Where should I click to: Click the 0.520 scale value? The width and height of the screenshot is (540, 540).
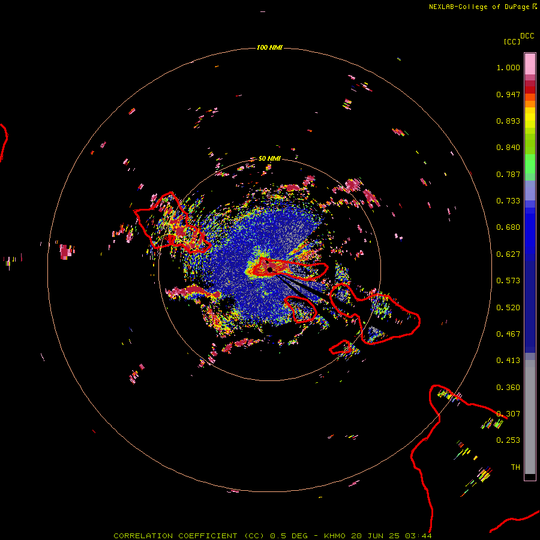[508, 308]
